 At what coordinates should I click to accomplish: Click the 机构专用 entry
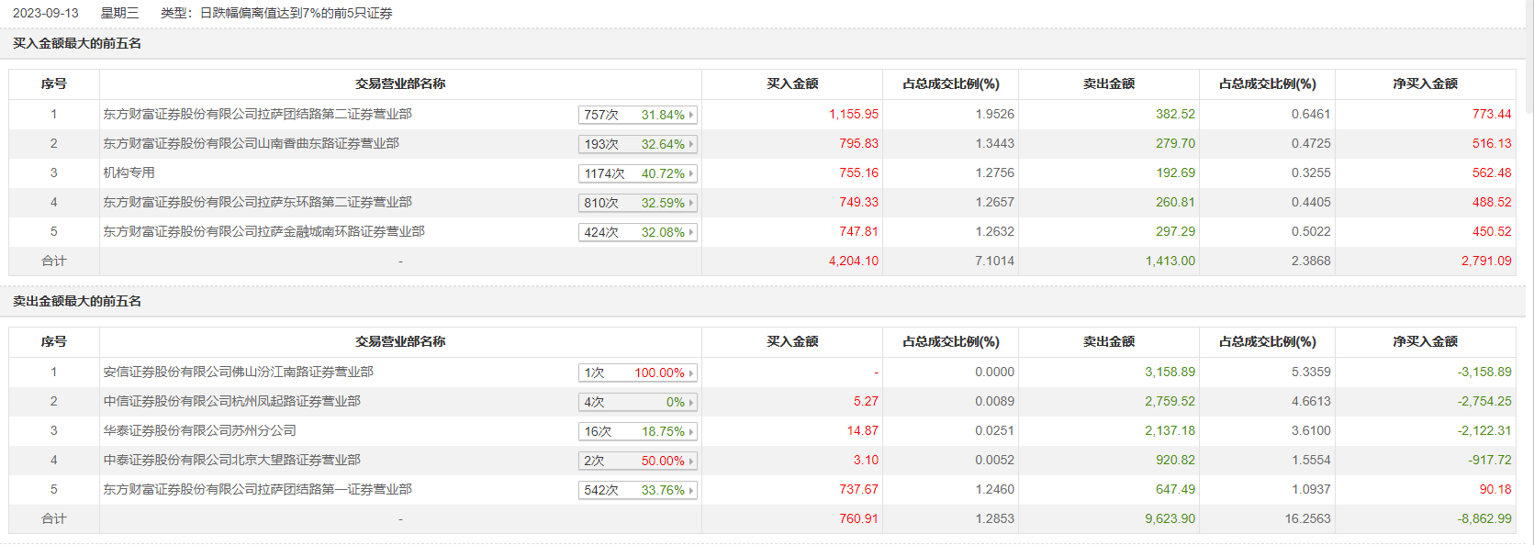point(129,173)
